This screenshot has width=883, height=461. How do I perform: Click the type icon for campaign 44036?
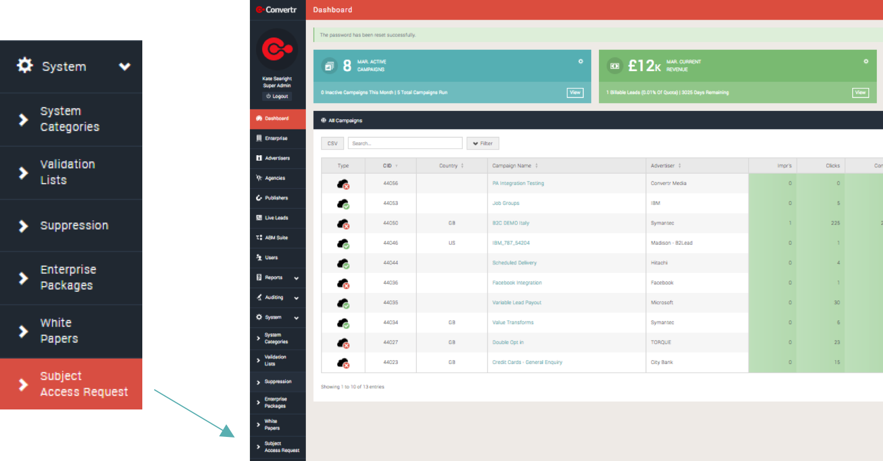[x=343, y=283]
